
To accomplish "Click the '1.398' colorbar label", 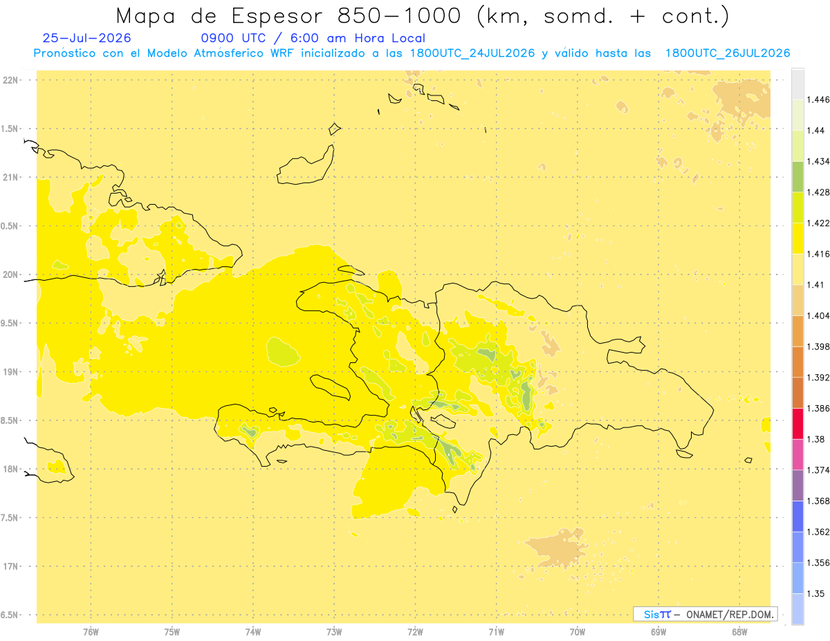I will pyautogui.click(x=819, y=346).
